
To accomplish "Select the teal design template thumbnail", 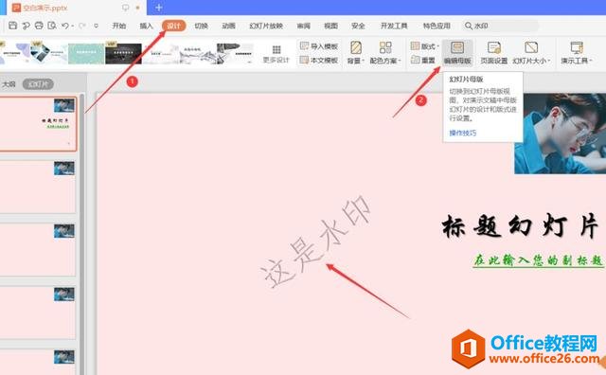I will tap(86, 54).
